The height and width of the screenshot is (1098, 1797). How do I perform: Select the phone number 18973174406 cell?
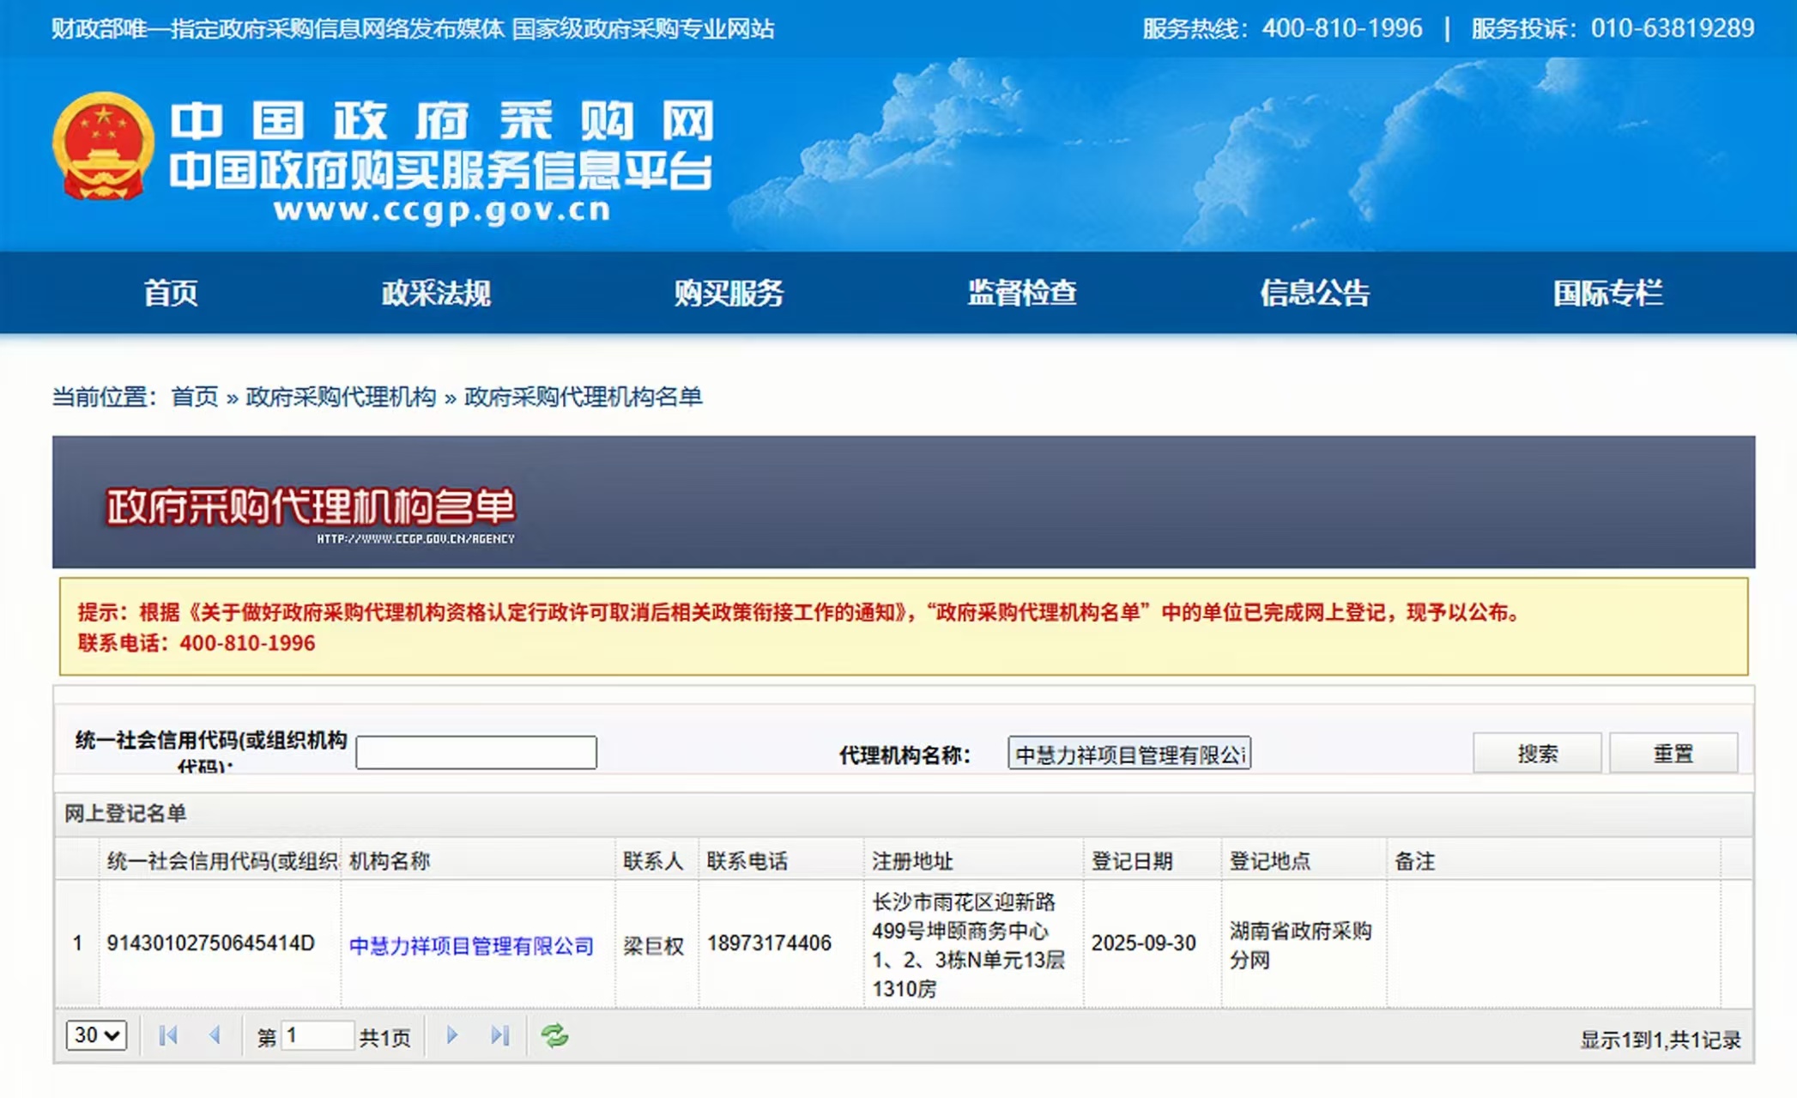click(x=781, y=943)
